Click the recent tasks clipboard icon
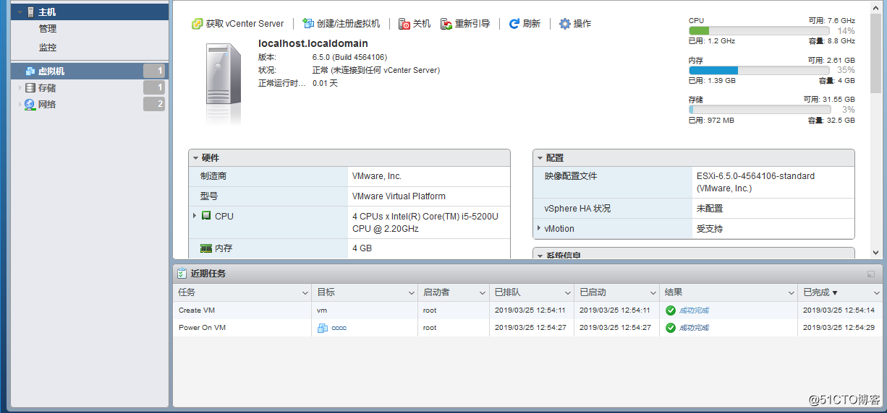The image size is (887, 413). pos(182,274)
